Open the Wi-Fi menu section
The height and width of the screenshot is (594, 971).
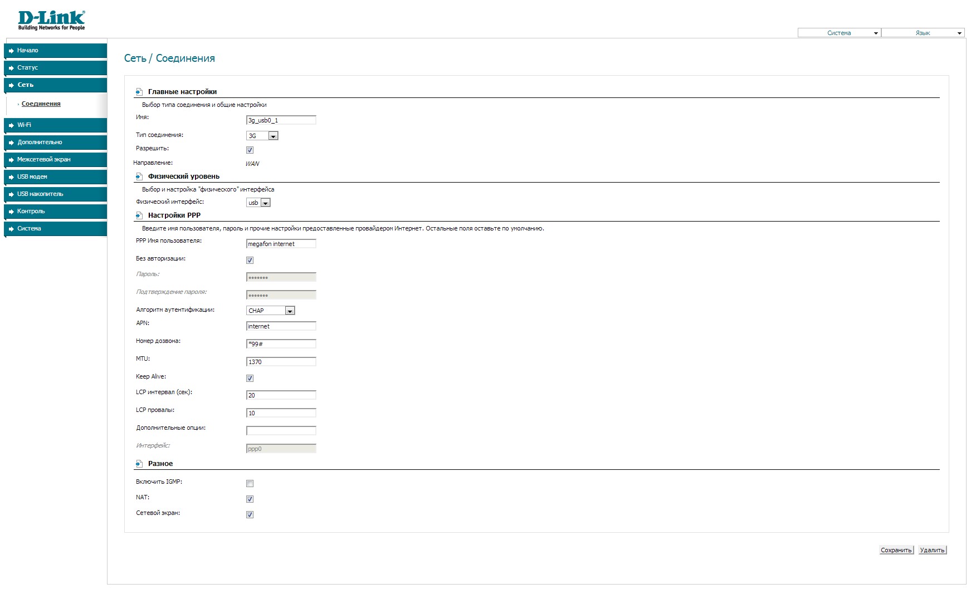56,125
